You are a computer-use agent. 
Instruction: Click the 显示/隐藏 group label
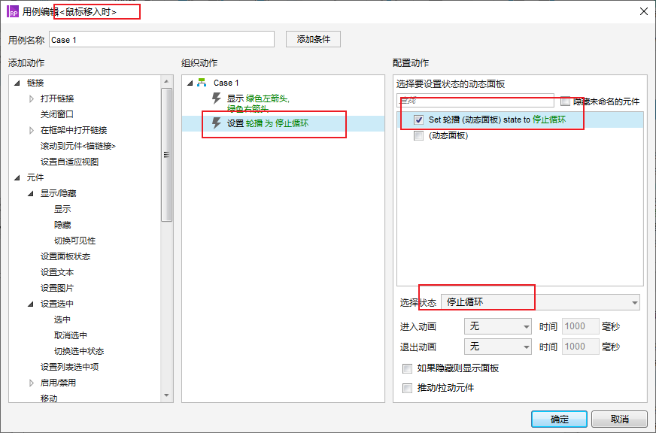point(58,193)
